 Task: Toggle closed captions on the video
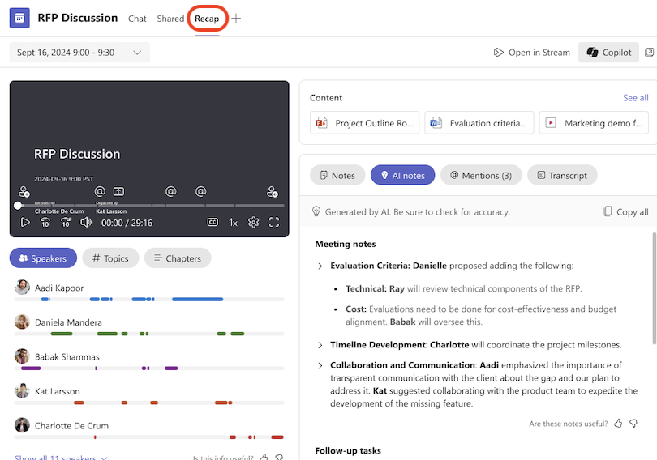click(213, 222)
